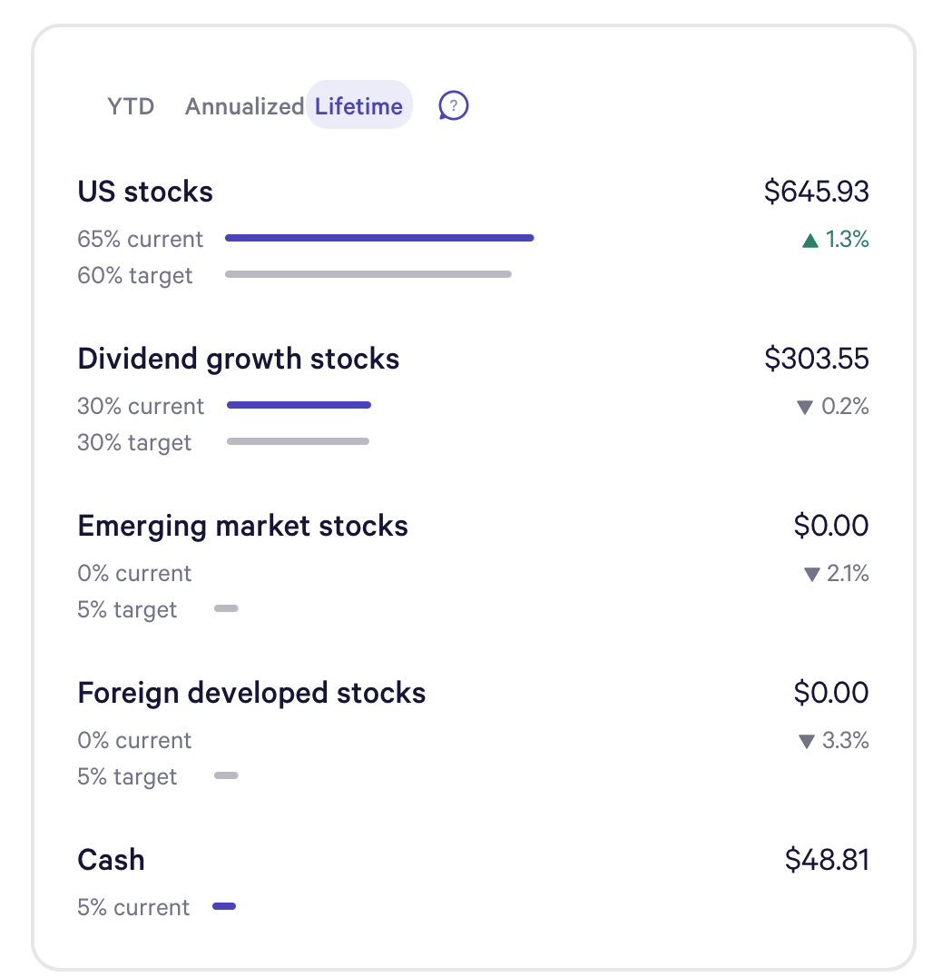This screenshot has width=942, height=977.
Task: Click the Cash 5% current bar
Action: 224,905
